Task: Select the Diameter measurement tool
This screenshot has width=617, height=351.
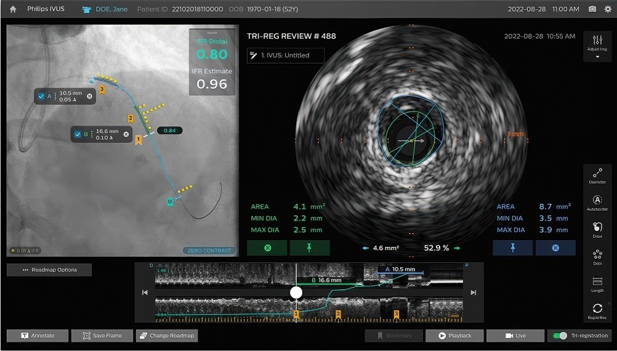Action: [597, 175]
